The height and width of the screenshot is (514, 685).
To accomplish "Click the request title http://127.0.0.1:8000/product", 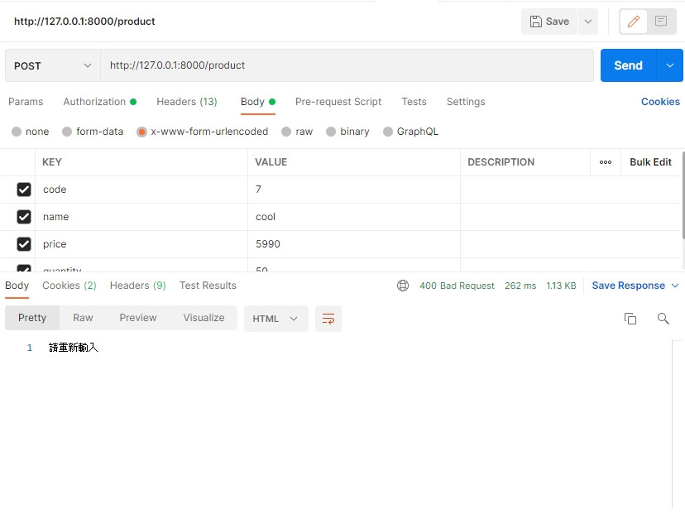I will 84,22.
